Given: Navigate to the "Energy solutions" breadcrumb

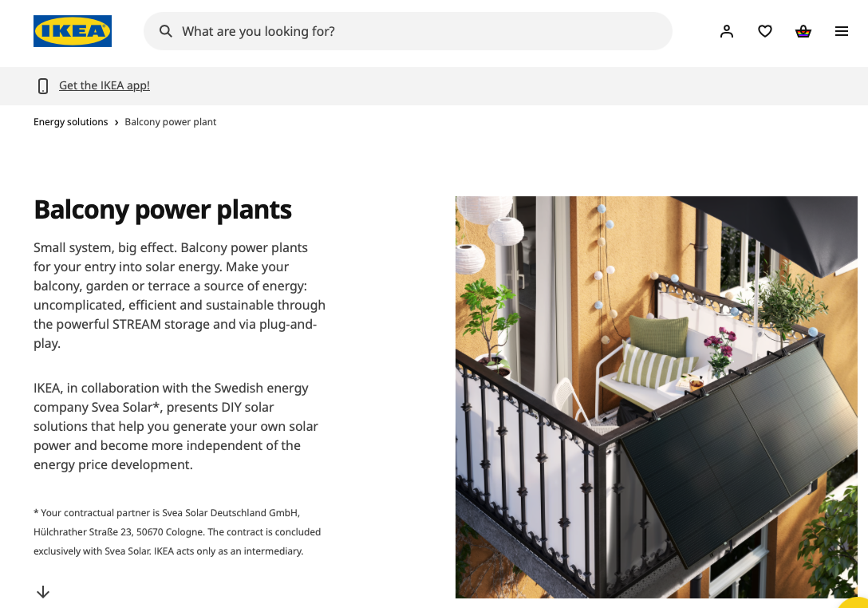Looking at the screenshot, I should (70, 121).
